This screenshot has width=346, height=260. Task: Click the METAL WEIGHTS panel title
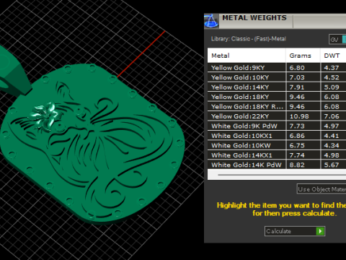pos(254,18)
